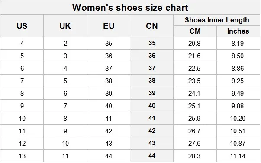Select the UK column header
Image resolution: width=261 pixels, height=163 pixels.
65,26
